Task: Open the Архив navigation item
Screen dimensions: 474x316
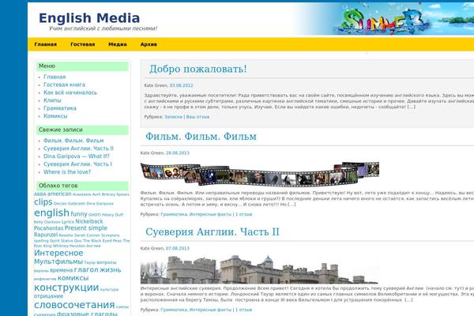Action: tap(149, 44)
